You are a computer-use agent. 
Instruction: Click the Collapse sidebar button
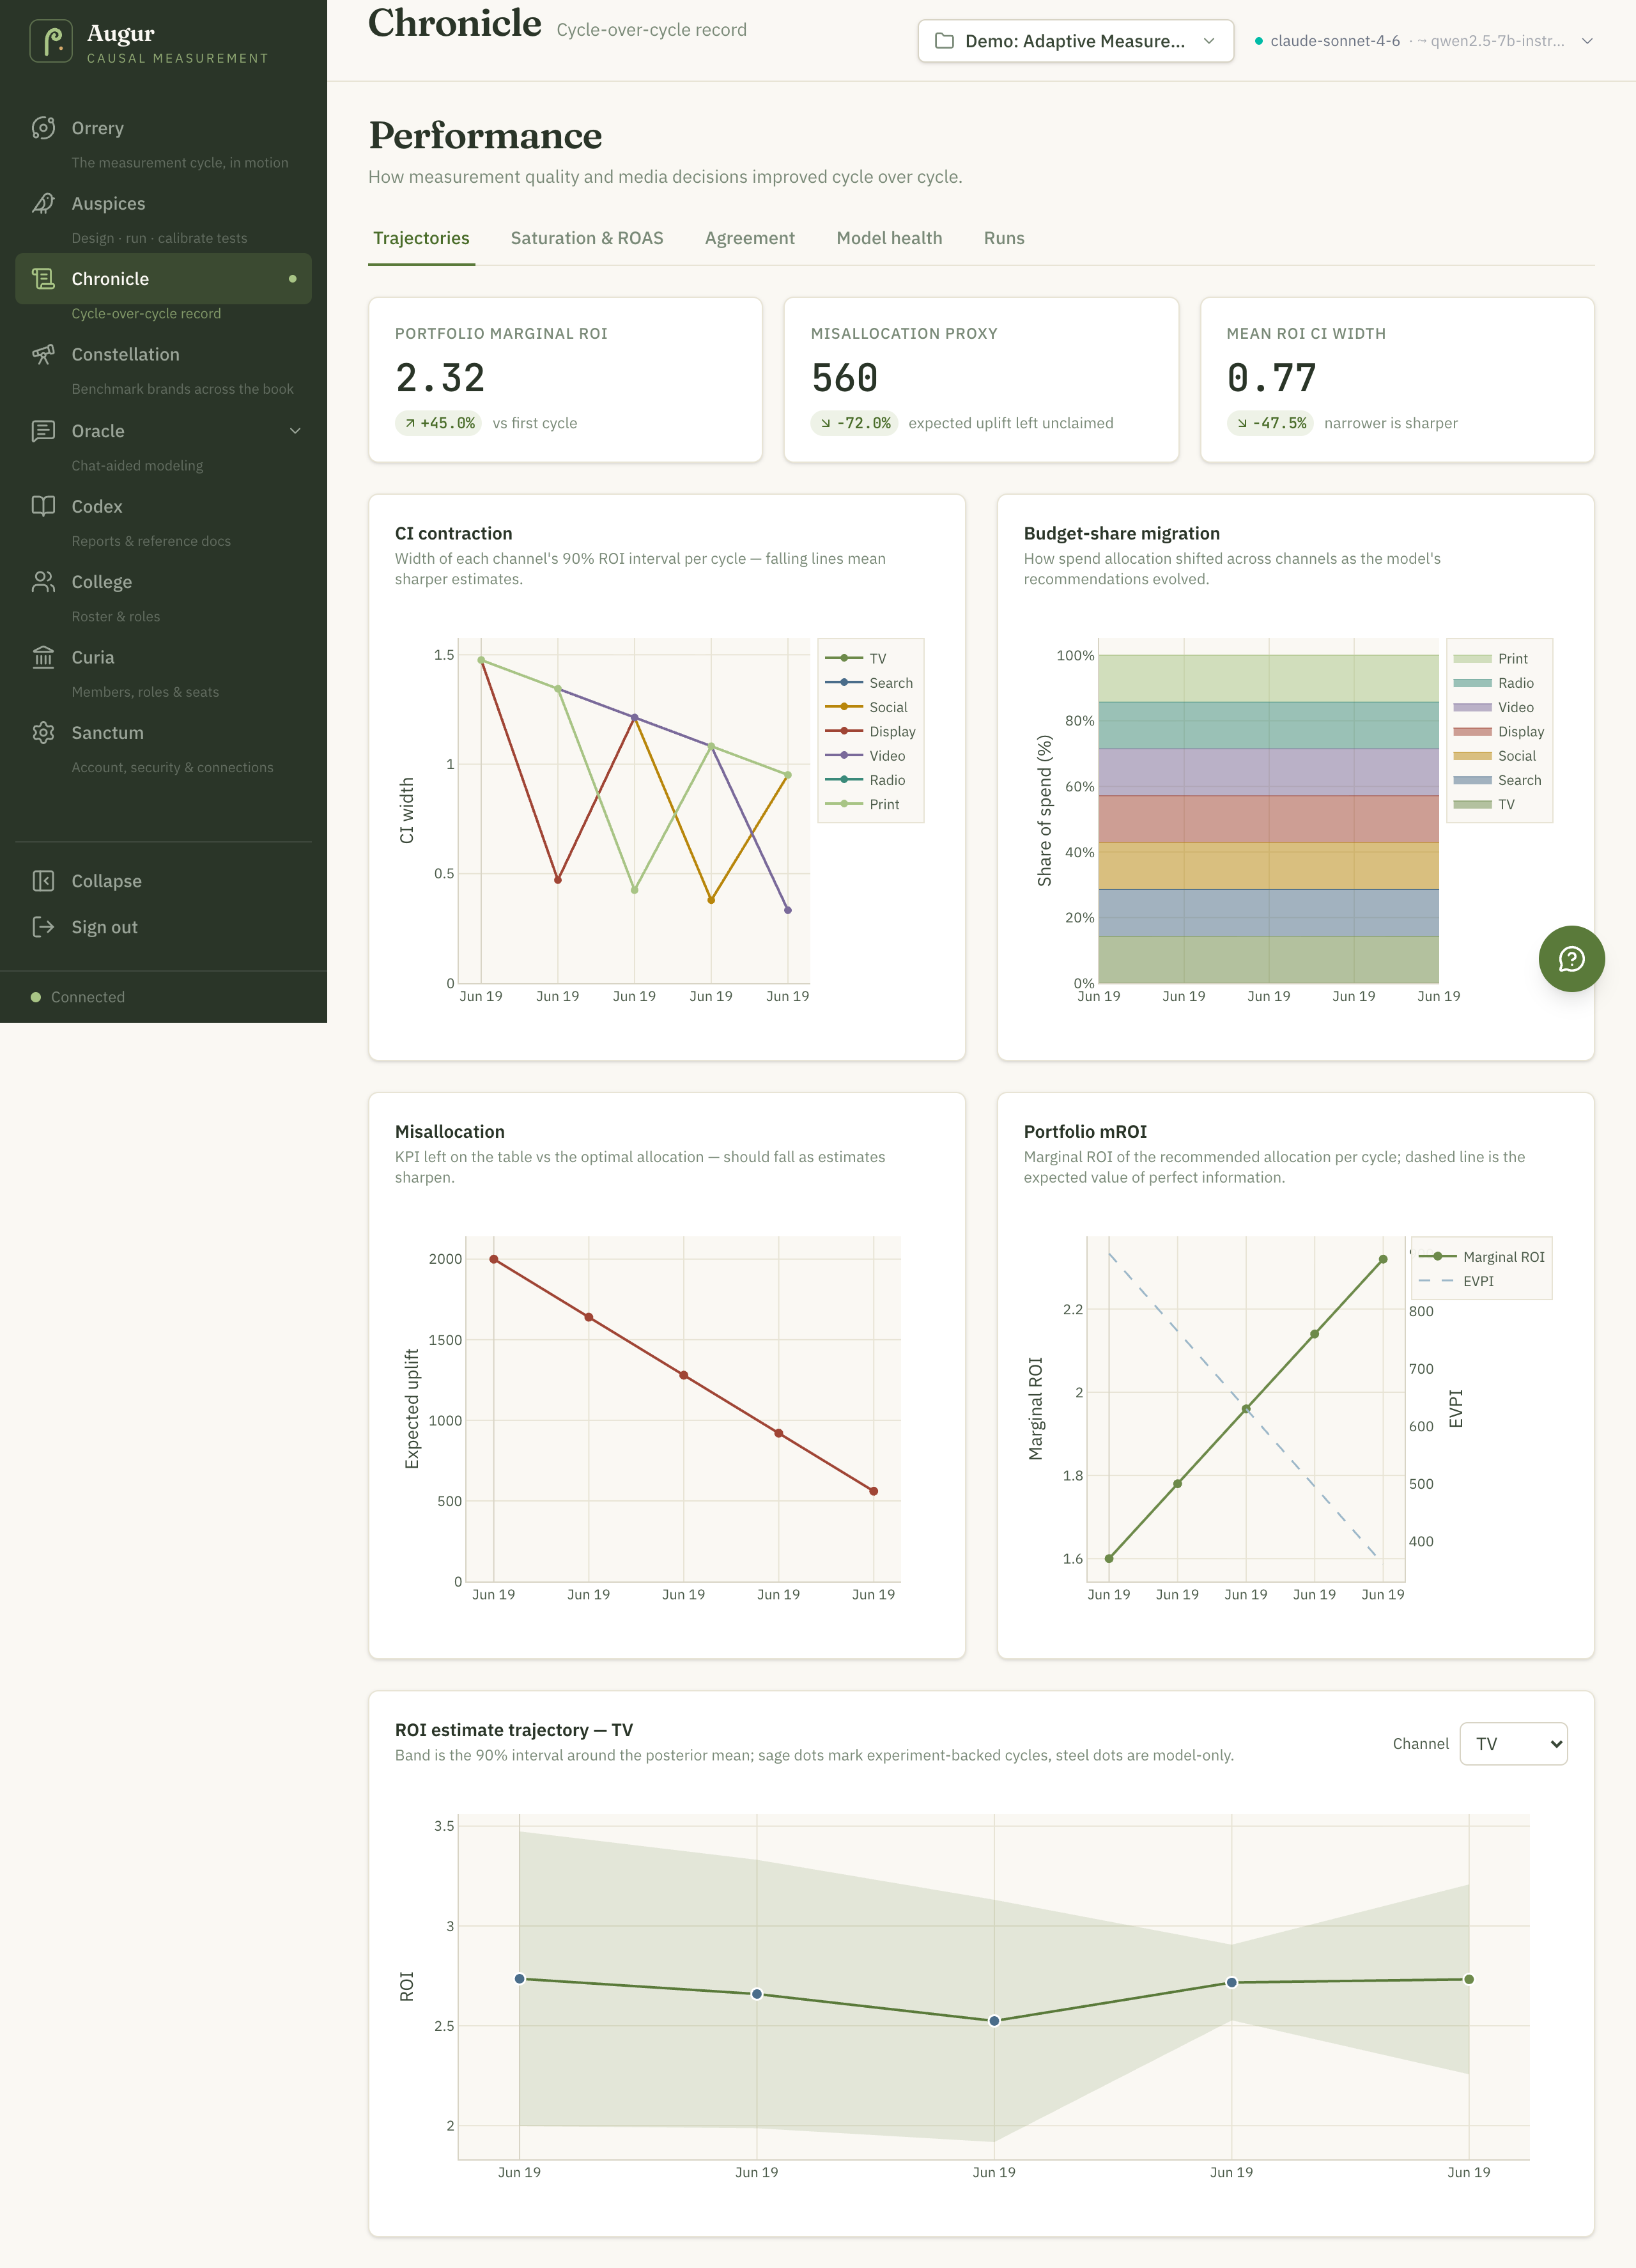point(163,881)
